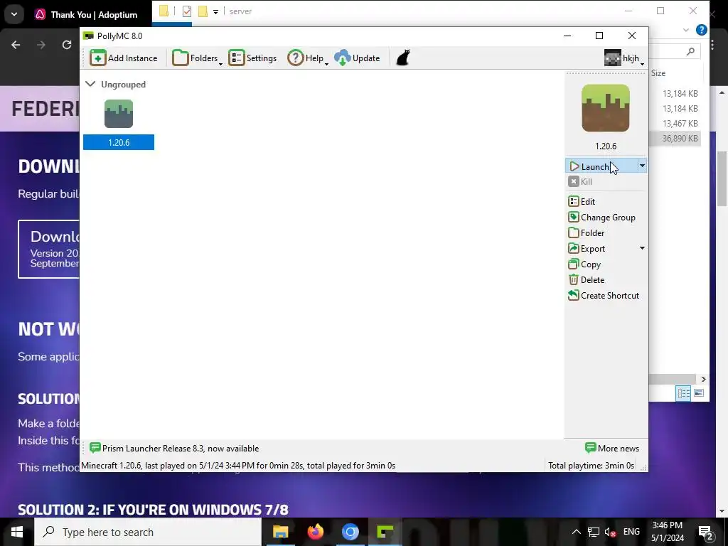Open File Explorer from taskbar
728x546 pixels.
[x=280, y=532]
